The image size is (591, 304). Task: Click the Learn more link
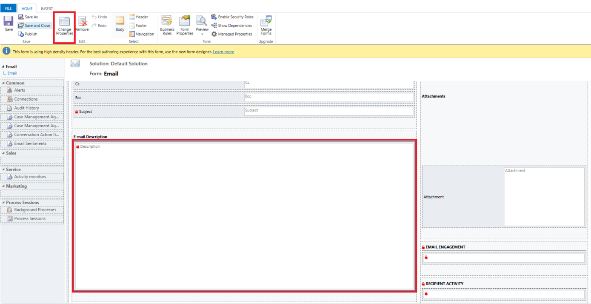(x=223, y=52)
